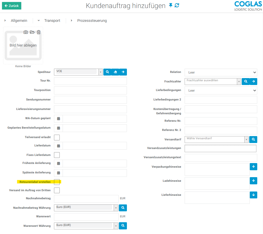Screen dimensions: 263x234
Task: Expand the Nachnahmebetrag Währung combo box
Action: point(116,208)
